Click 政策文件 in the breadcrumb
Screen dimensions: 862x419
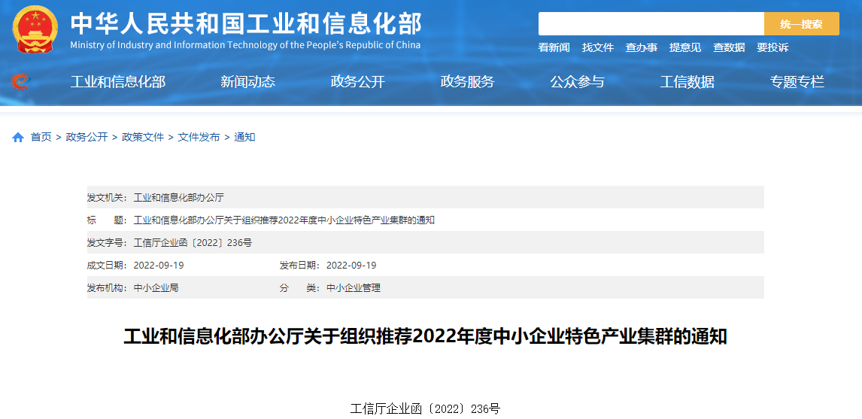tap(143, 137)
